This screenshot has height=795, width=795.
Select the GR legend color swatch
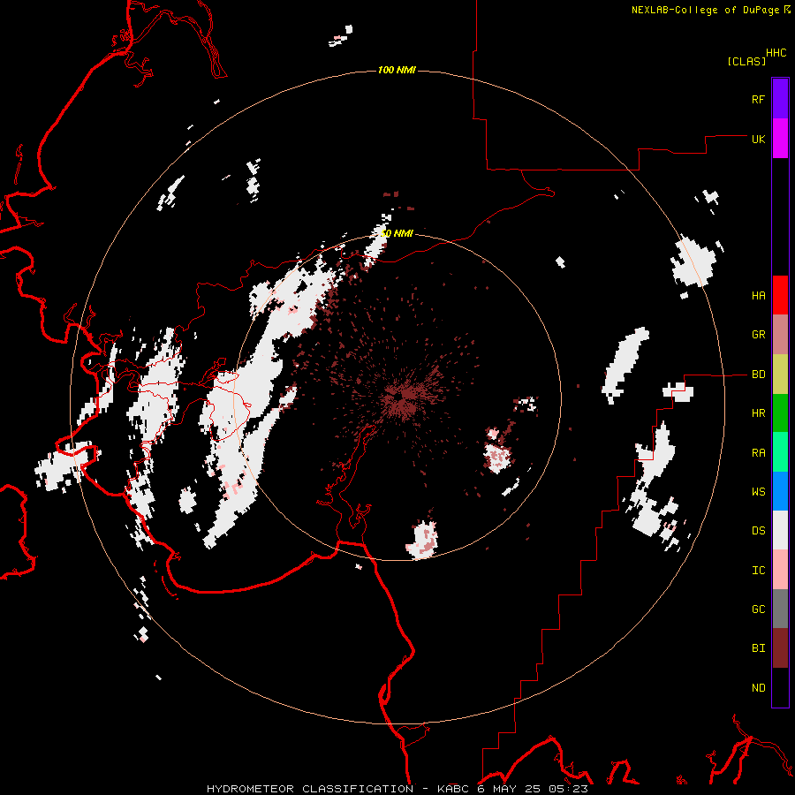pyautogui.click(x=780, y=335)
